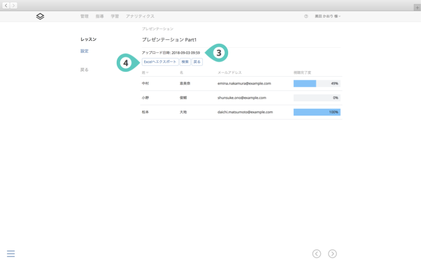Expand the 黒田 かおり 様 user dropdown

click(x=328, y=16)
